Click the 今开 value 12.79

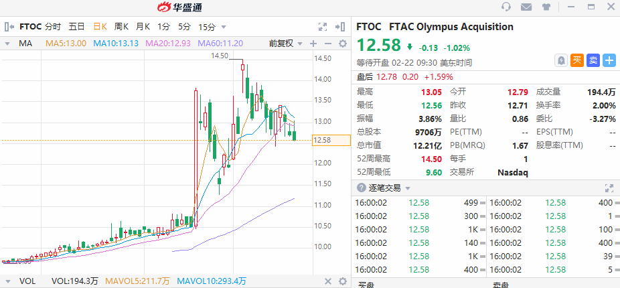pyautogui.click(x=518, y=92)
